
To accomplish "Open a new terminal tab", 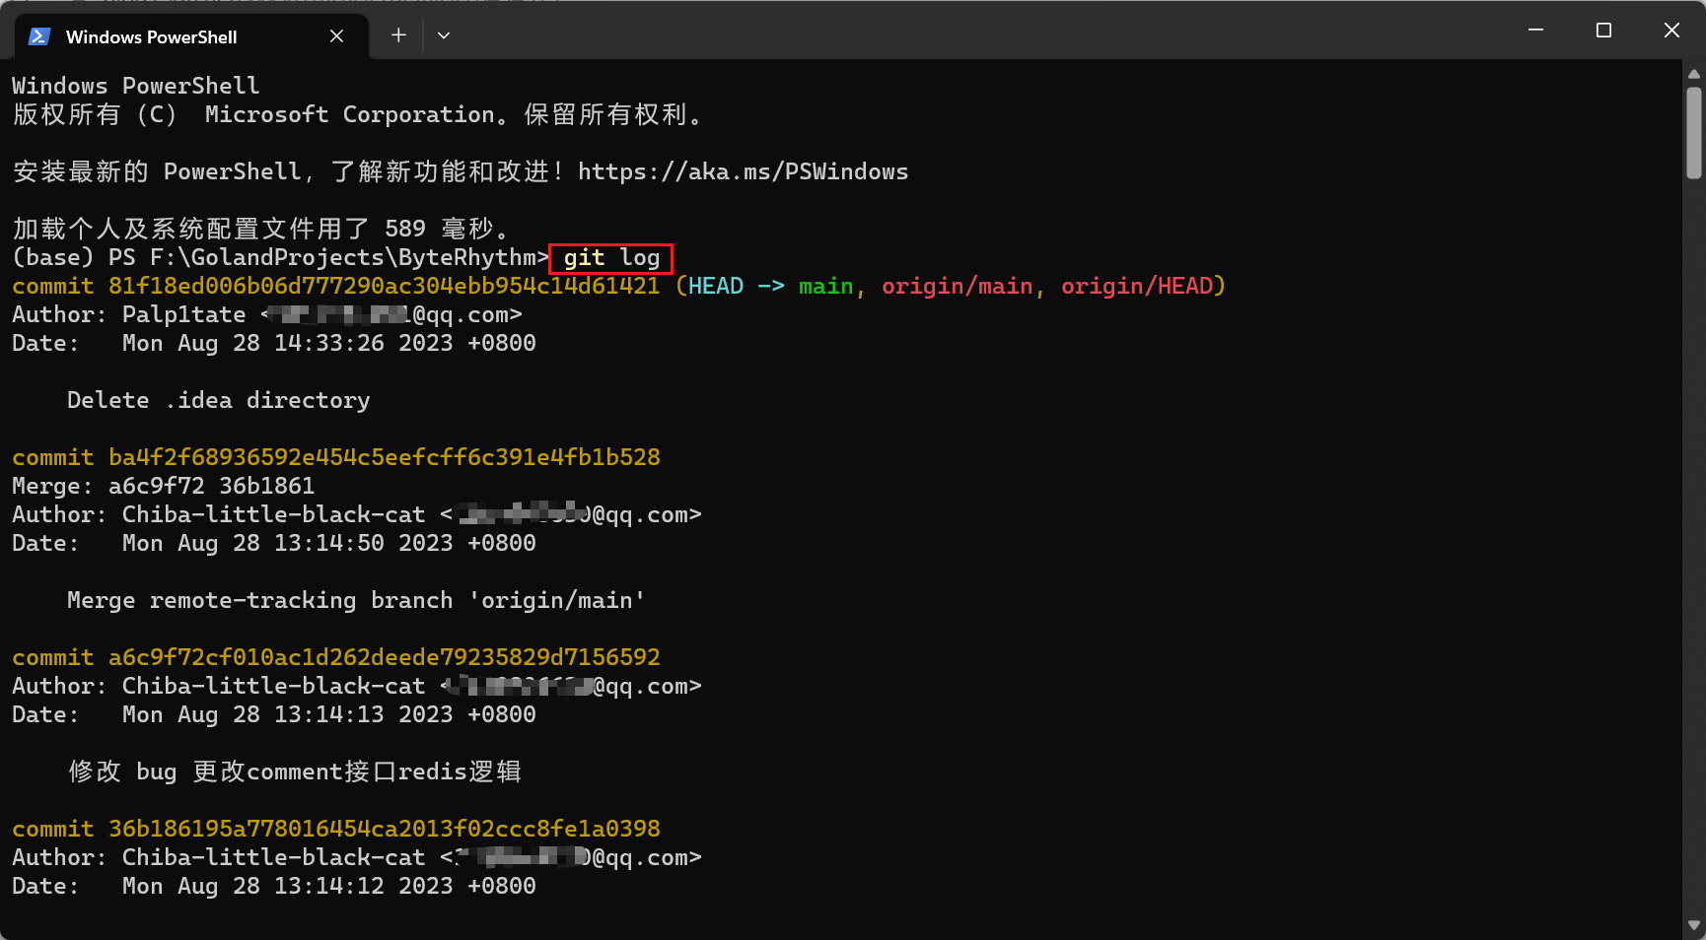I will click(398, 35).
